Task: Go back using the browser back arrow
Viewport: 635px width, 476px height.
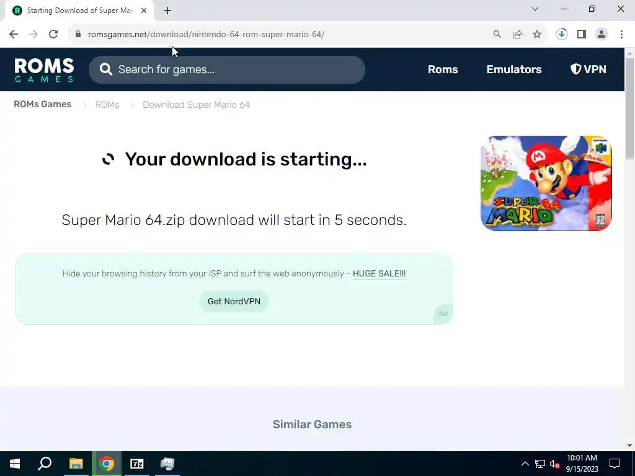Action: pos(14,35)
